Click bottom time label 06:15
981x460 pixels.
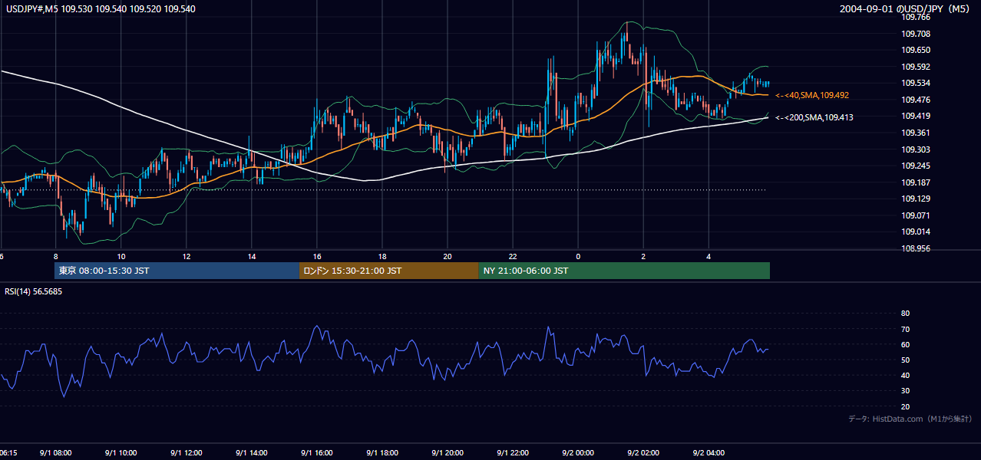click(9, 453)
